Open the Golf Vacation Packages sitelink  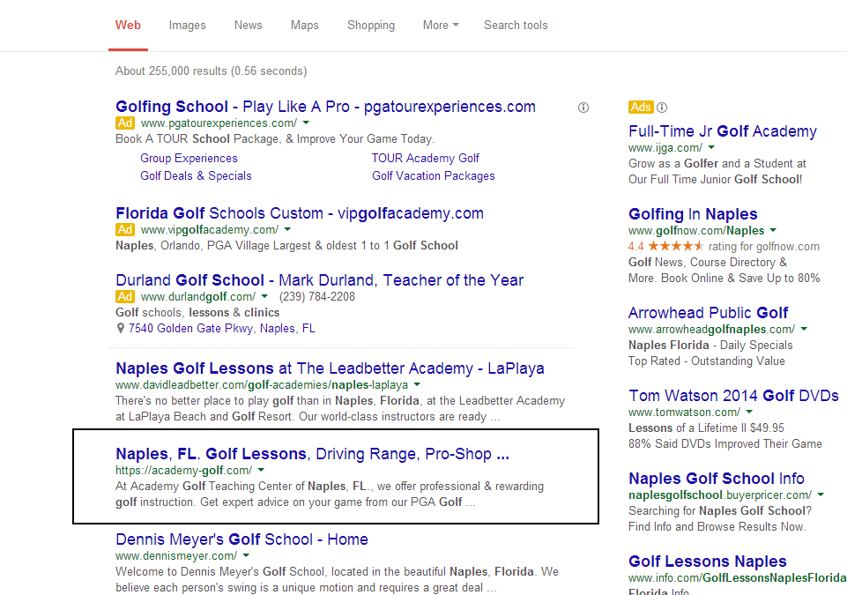click(434, 176)
